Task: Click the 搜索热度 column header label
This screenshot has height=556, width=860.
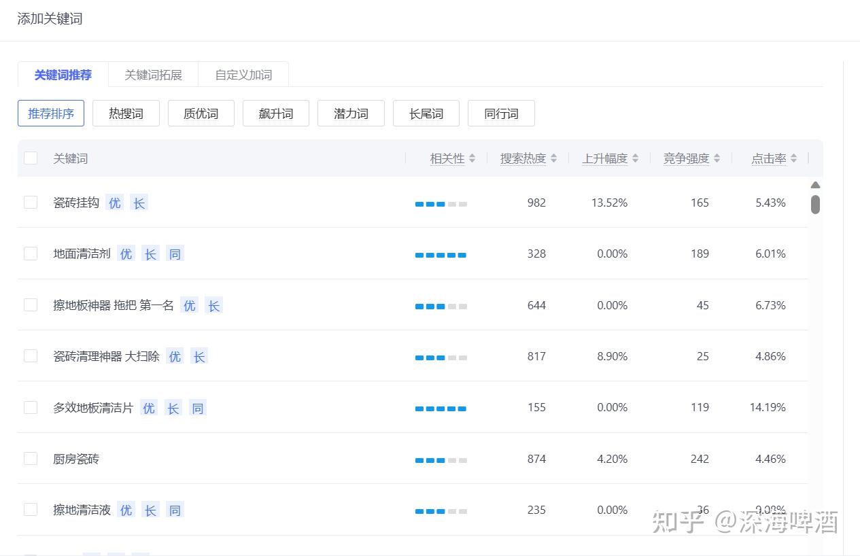Action: point(523,158)
